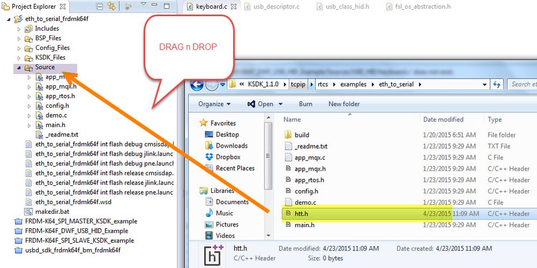Screen dimensions: 537x268
Task: Open Dropbox in Explorer sidebar
Action: coord(228,157)
